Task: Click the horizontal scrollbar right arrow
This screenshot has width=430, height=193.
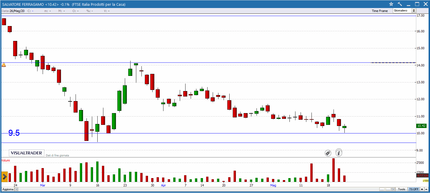Action: [x=394, y=189]
